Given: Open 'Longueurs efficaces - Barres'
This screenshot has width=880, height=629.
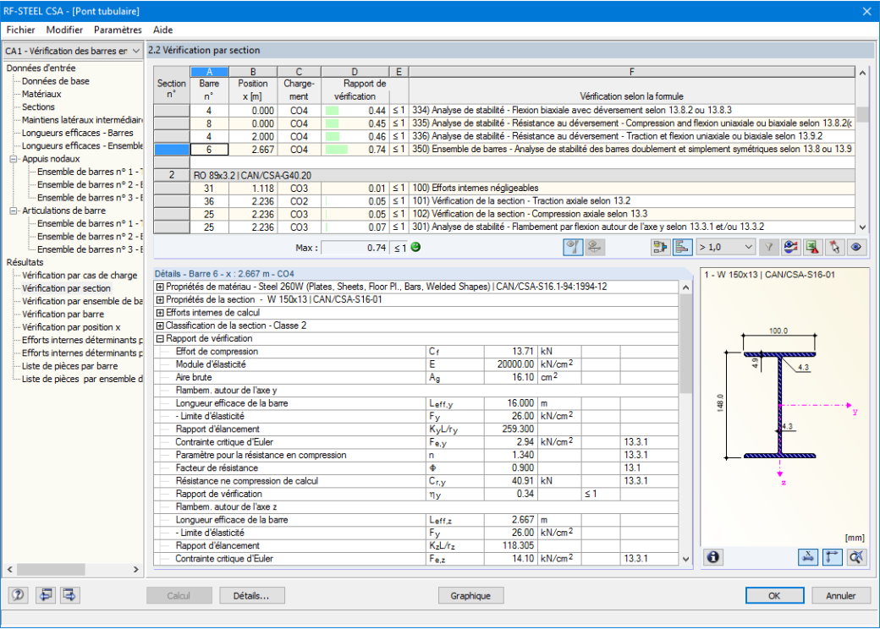Looking at the screenshot, I should click(x=78, y=133).
